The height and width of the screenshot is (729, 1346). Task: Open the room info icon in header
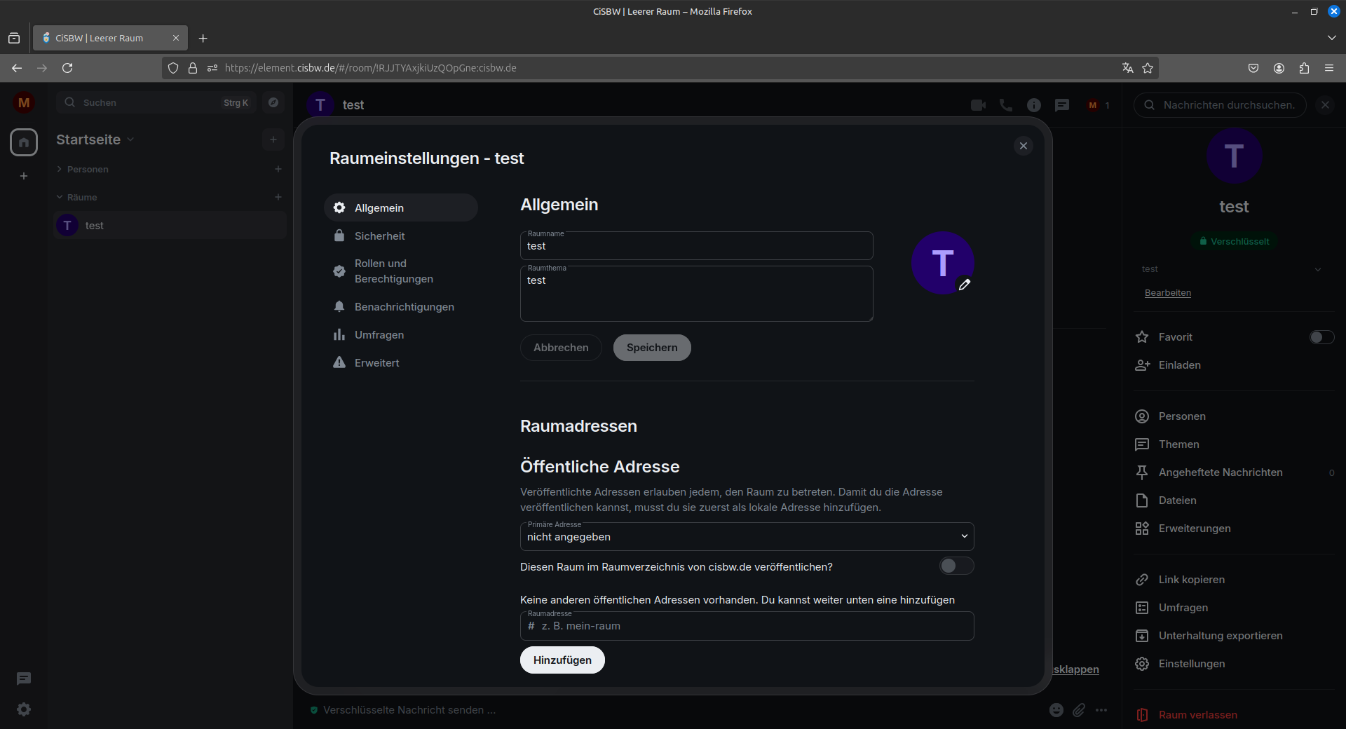(1034, 105)
